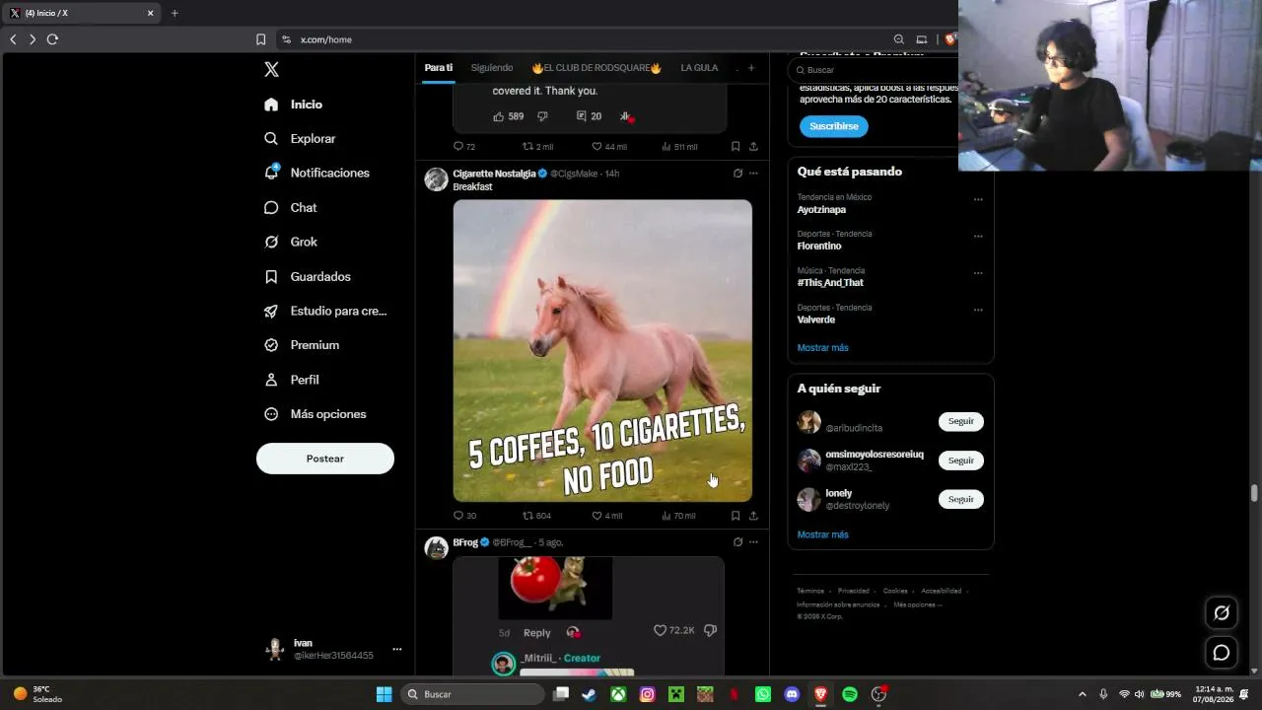Open the EL CLUB DE RODSQUARE tab
Screen dimensions: 1262x710
point(596,68)
